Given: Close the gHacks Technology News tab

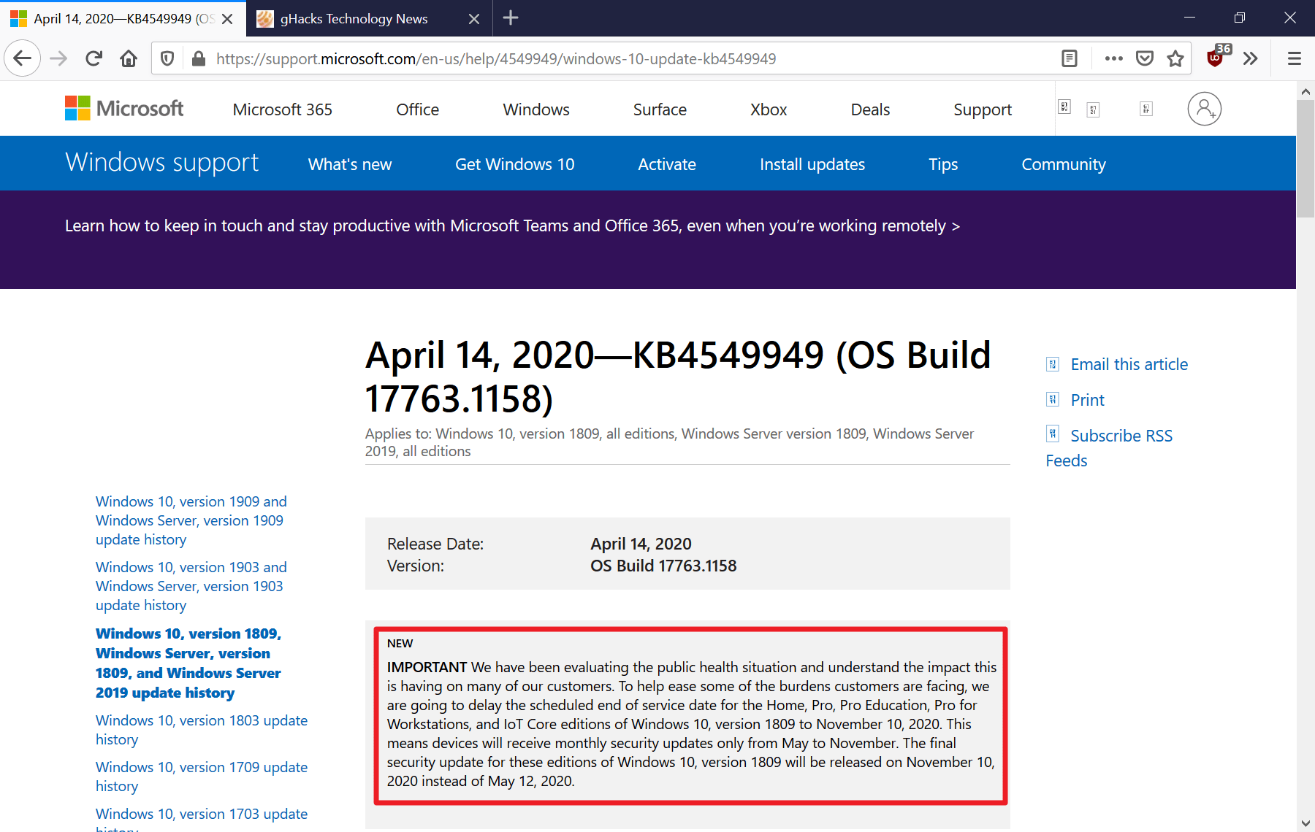Looking at the screenshot, I should pyautogui.click(x=474, y=19).
